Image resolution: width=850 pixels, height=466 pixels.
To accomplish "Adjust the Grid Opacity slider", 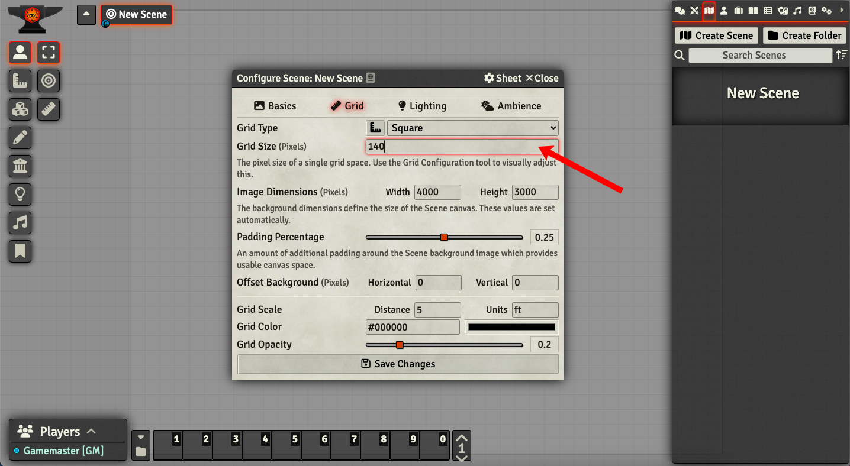I will [400, 344].
